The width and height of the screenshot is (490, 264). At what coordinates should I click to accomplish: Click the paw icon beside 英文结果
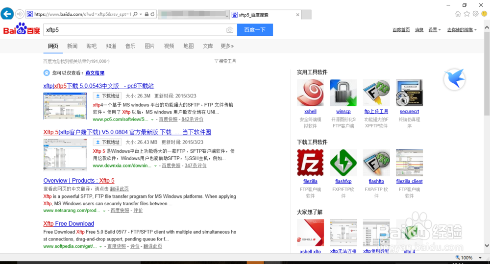(x=47, y=73)
